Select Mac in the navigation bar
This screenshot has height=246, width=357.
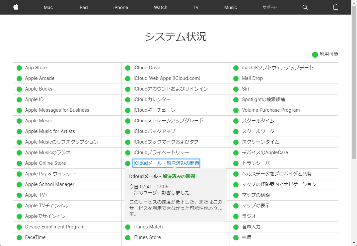click(48, 7)
